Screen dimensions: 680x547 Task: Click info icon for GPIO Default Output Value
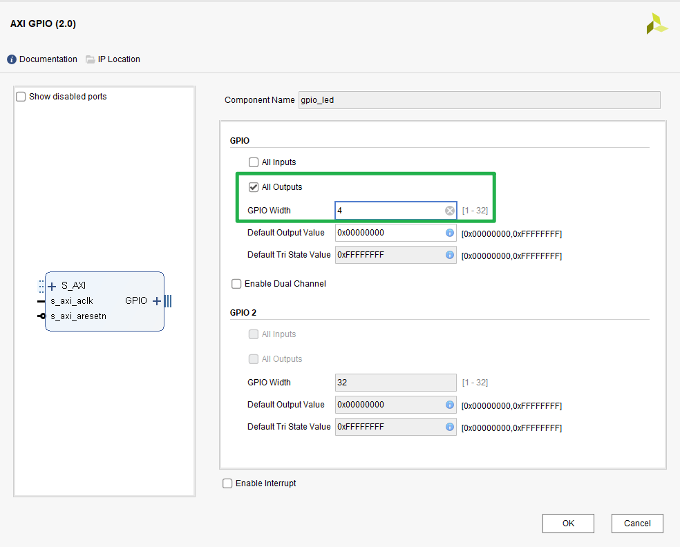click(x=449, y=233)
